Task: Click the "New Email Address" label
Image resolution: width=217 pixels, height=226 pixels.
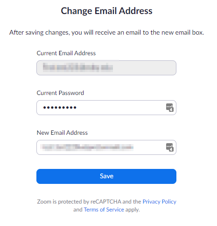Action: pos(62,133)
